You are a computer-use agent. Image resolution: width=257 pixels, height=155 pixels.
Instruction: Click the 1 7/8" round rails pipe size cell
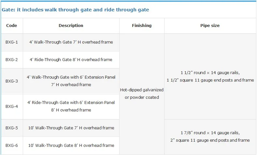tap(210, 136)
